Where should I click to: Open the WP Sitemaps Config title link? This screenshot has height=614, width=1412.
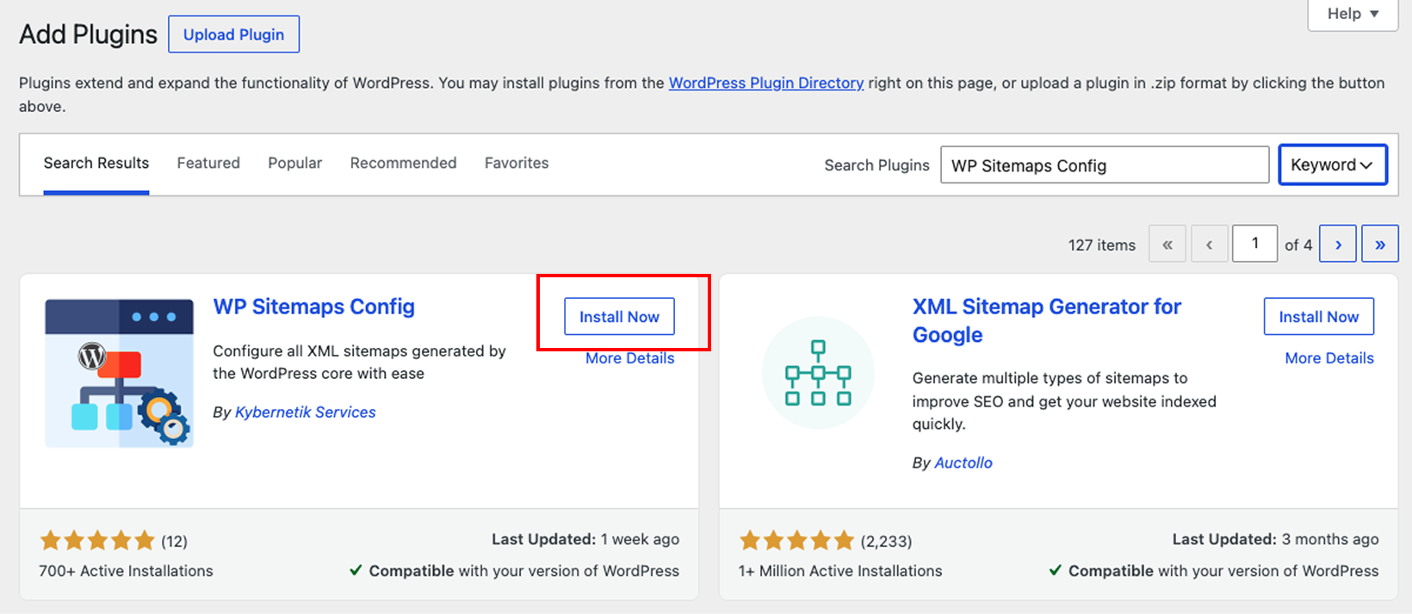[314, 307]
